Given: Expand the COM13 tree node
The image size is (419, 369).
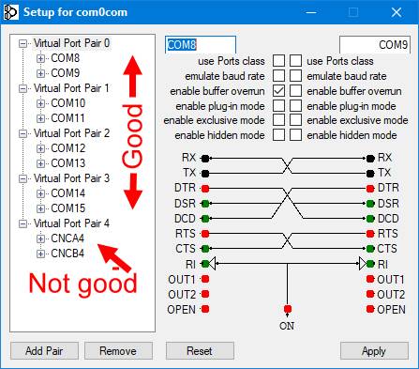Looking at the screenshot, I should pos(40,163).
